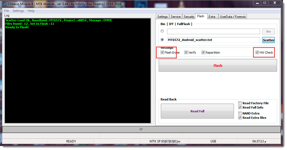Switch to the Service tab
This screenshot has width=287, height=150.
coord(176,17)
